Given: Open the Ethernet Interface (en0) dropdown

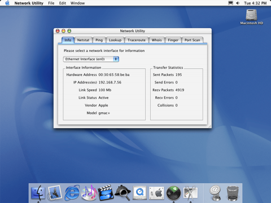Looking at the screenshot, I should point(91,59).
